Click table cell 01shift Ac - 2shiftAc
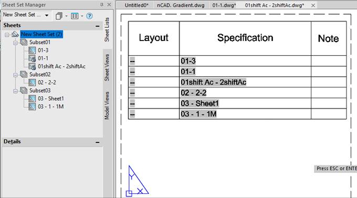Viewport: 357px width, 198px height. [245, 82]
